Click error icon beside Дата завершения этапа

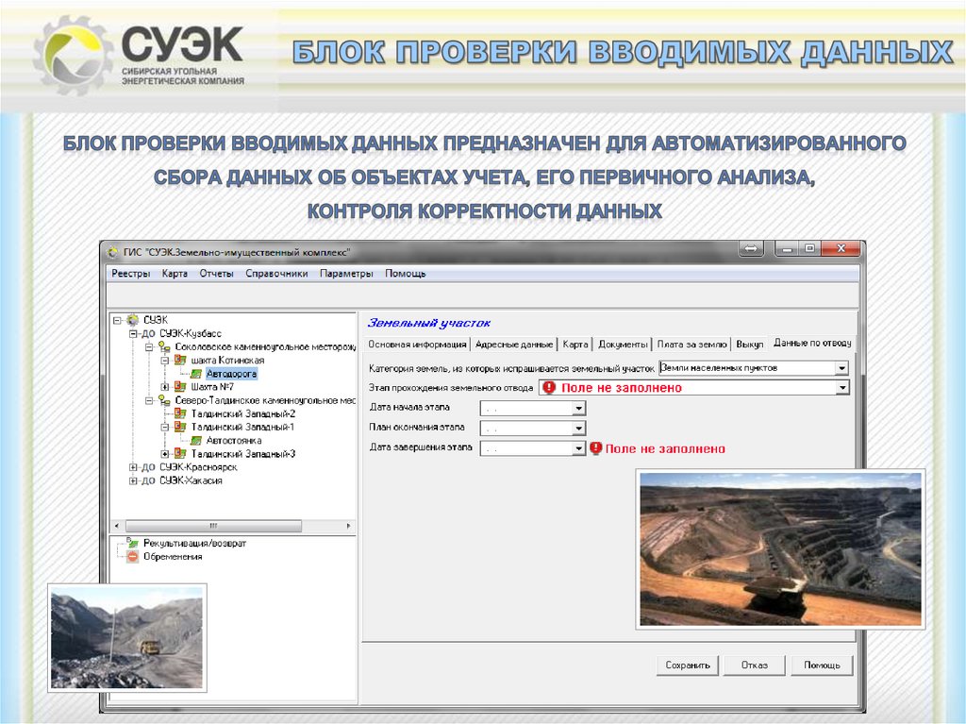595,448
